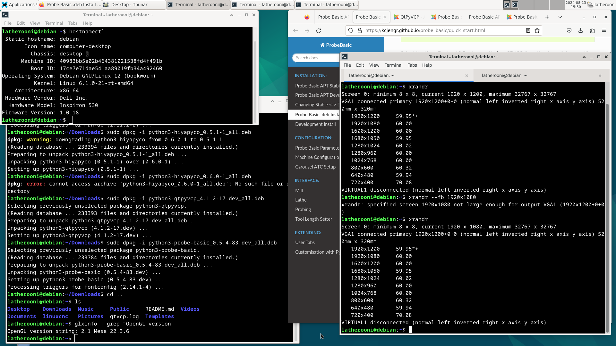
Task: Switch to Probe Basic .deb Install taskbar button
Action: 70,4
